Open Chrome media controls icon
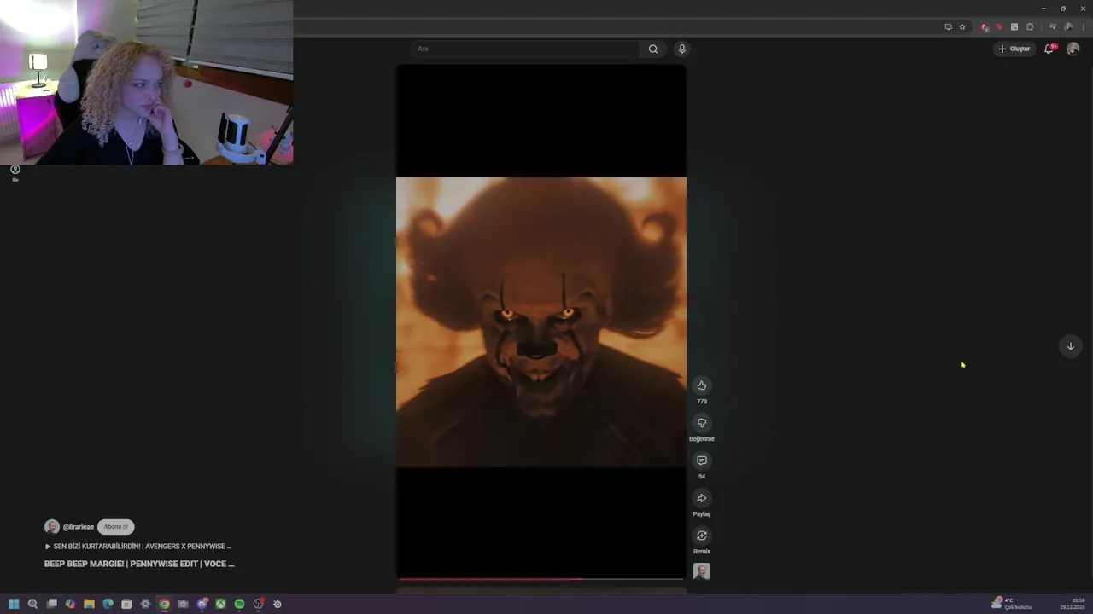Image resolution: width=1093 pixels, height=614 pixels. [x=1052, y=27]
